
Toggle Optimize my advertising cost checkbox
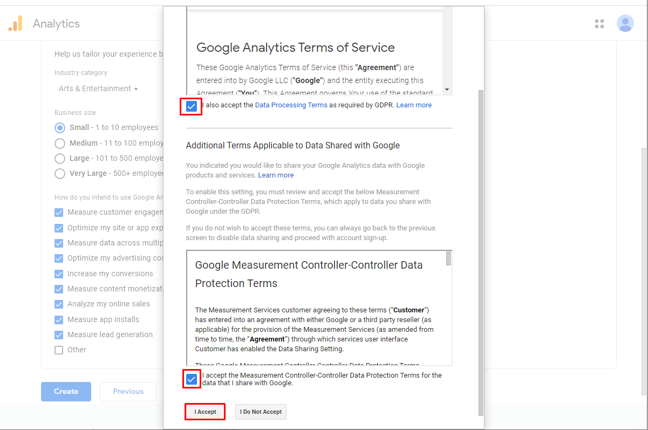[59, 258]
